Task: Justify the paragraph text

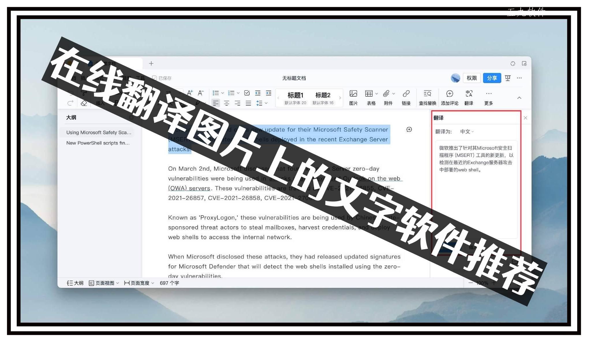Action: point(248,103)
